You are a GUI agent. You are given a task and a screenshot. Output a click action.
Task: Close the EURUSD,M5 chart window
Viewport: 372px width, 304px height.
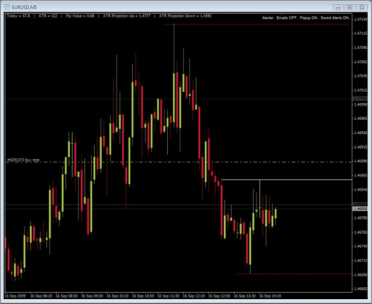point(362,7)
